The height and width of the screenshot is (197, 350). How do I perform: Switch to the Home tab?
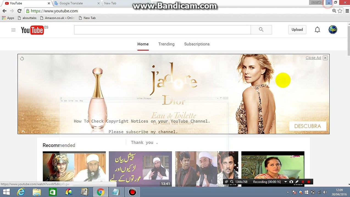click(143, 44)
